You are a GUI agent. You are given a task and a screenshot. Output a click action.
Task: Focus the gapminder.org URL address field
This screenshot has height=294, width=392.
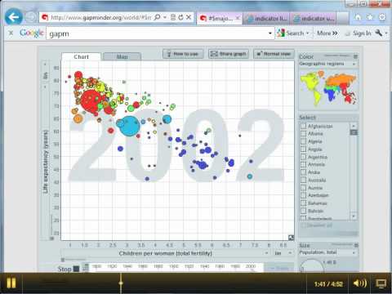[100, 18]
